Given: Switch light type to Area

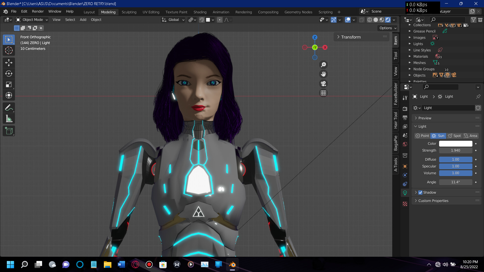Looking at the screenshot, I should 471,136.
